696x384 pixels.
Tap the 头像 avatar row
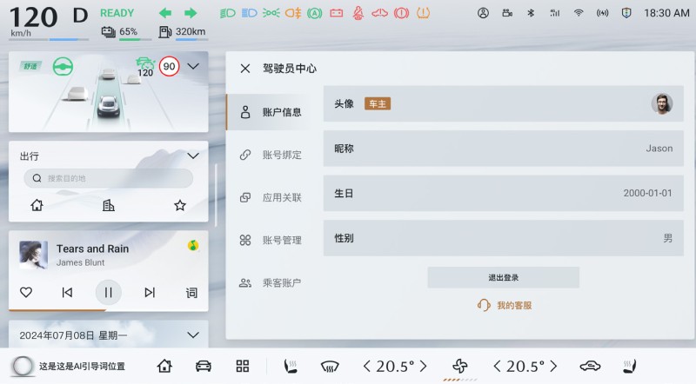[x=504, y=103]
